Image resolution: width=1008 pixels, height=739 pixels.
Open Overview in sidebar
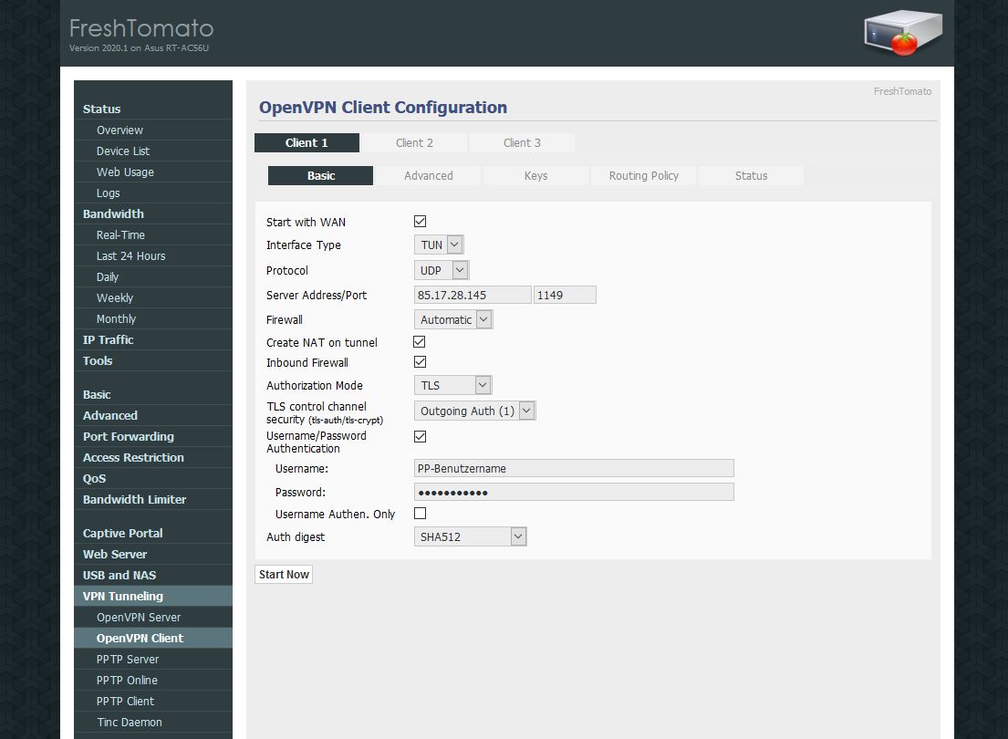(x=153, y=130)
